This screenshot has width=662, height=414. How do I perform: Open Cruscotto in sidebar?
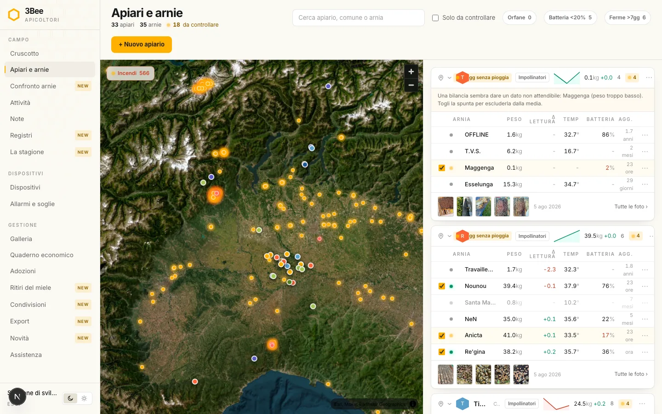coord(50,53)
